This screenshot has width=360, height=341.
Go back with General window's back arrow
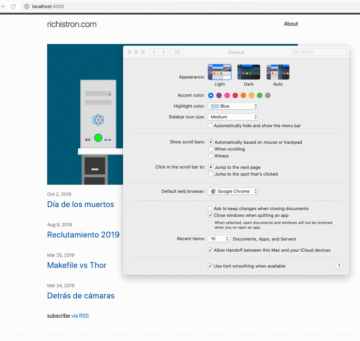(x=154, y=52)
